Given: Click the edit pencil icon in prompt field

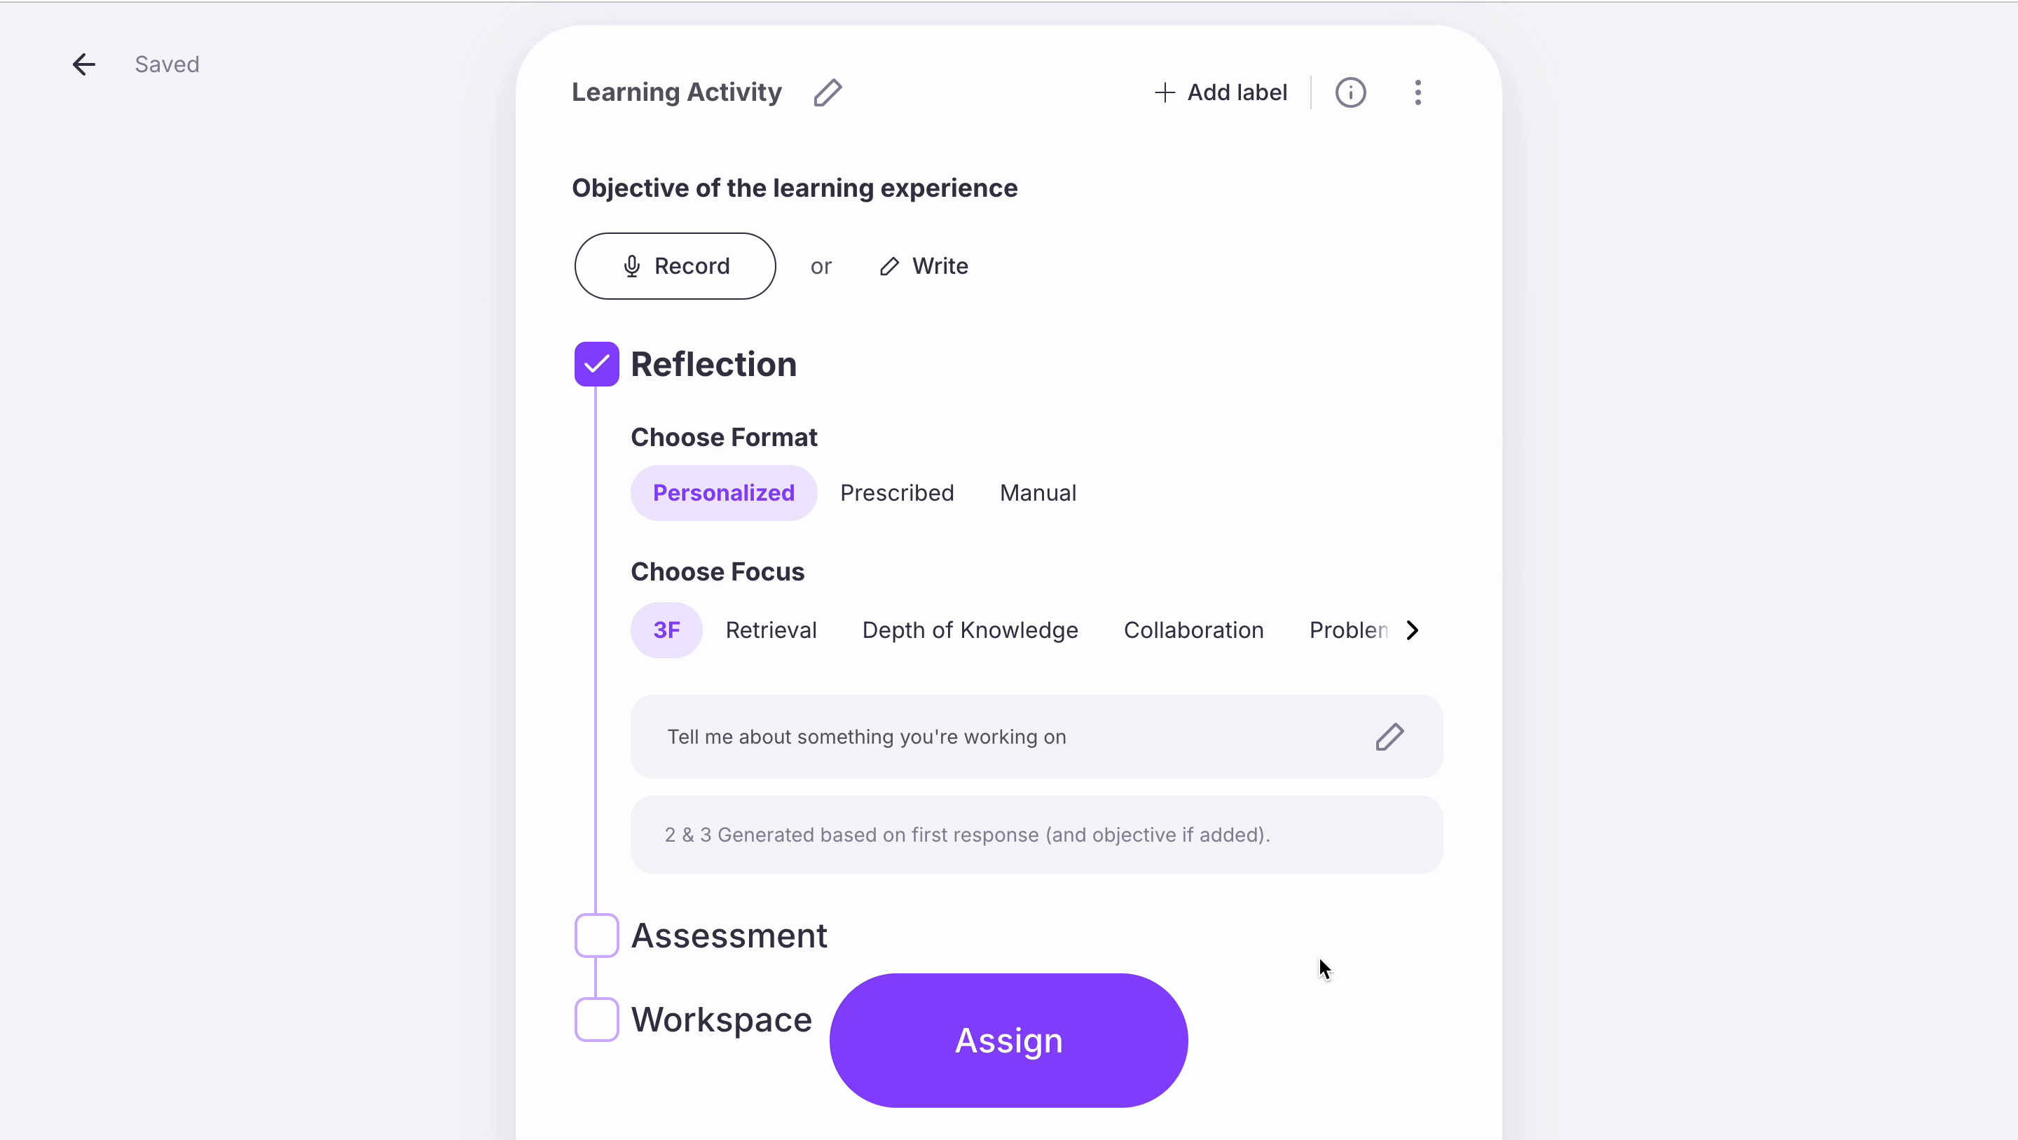Looking at the screenshot, I should [1390, 737].
